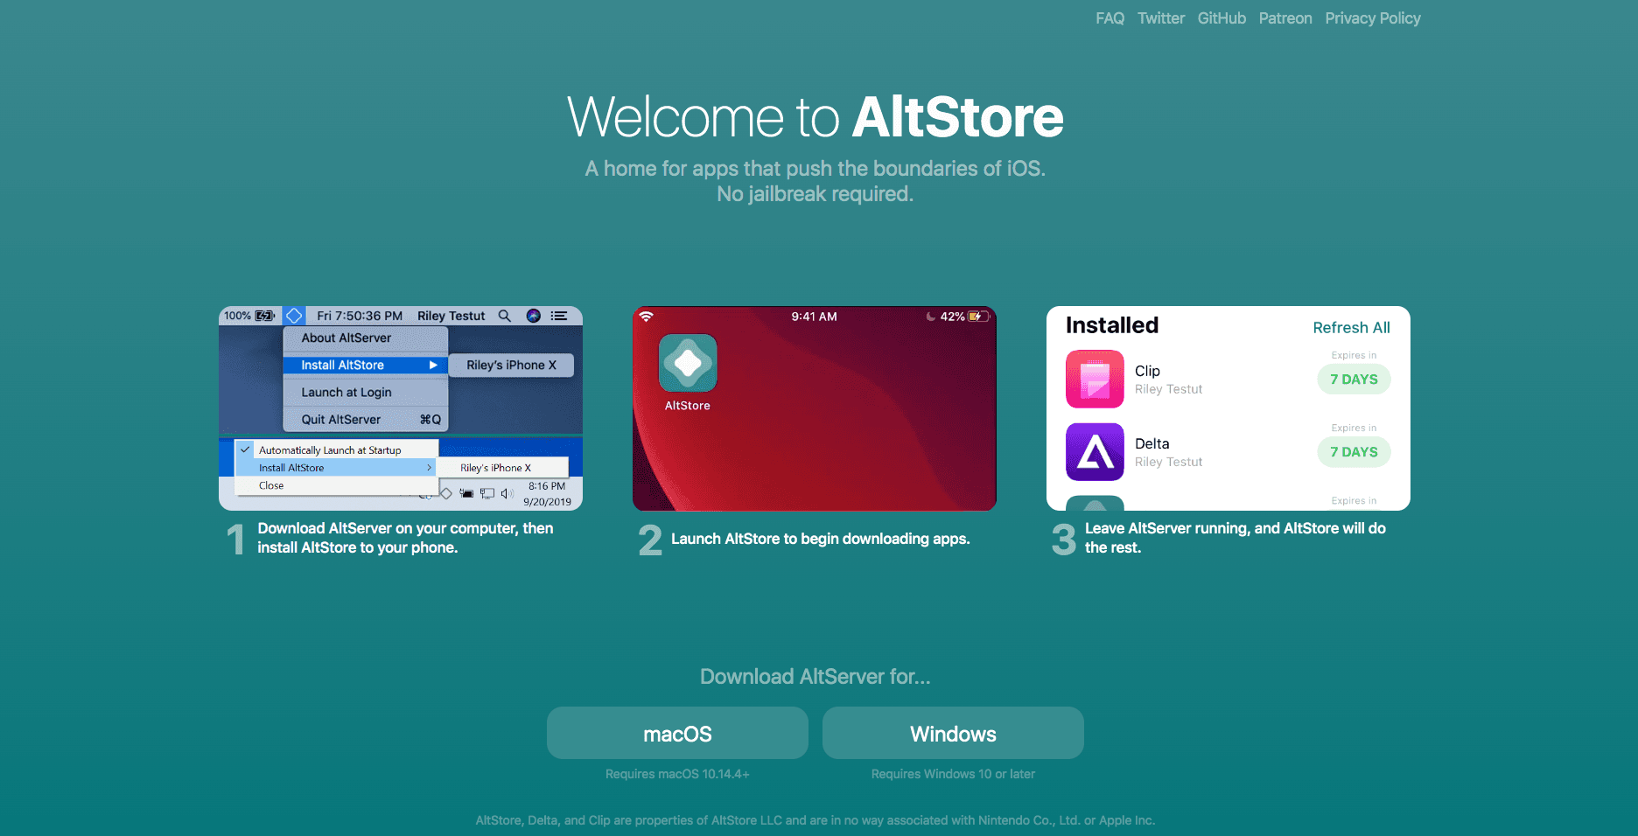The image size is (1638, 836).
Task: Click the Clip app icon
Action: (1095, 379)
